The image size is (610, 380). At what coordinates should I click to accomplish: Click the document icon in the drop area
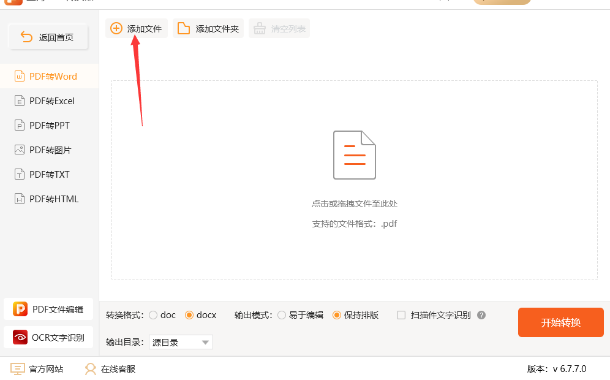pos(355,155)
